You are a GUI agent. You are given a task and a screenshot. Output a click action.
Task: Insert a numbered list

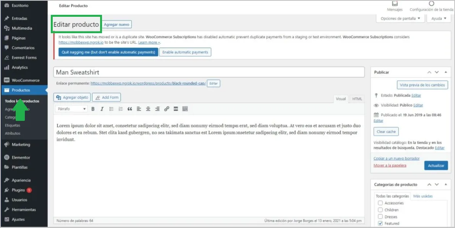[120, 109]
